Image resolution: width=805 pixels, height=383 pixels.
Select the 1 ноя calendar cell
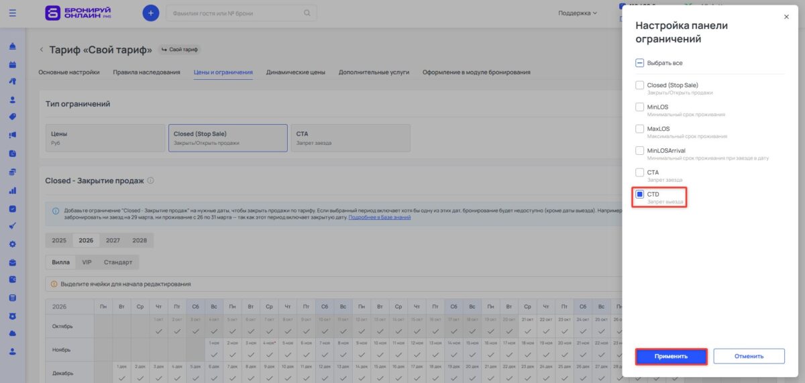[x=214, y=349]
